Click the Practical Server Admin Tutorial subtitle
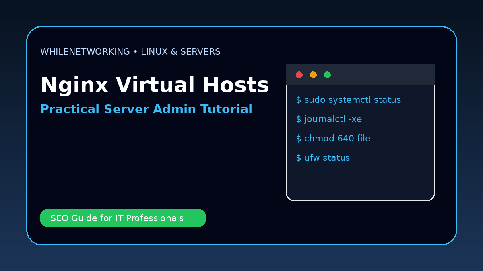The image size is (483, 271). (x=146, y=109)
